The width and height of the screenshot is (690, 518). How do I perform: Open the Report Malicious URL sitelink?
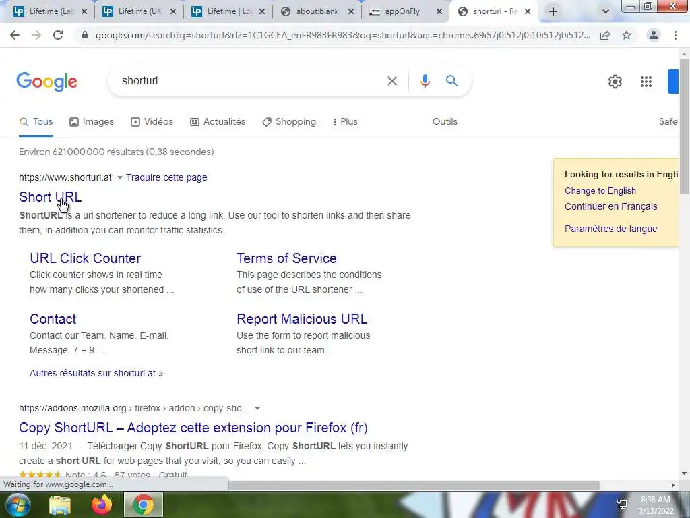coord(302,319)
